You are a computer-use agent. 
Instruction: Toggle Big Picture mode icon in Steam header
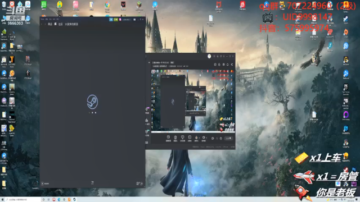coord(134,20)
